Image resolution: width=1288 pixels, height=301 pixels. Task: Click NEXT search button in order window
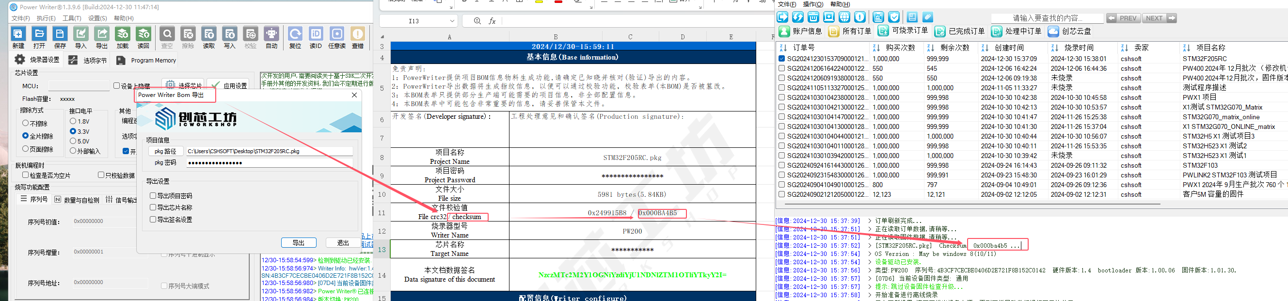pyautogui.click(x=1160, y=18)
